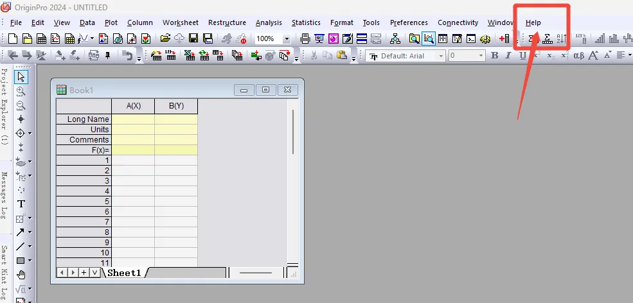
Task: Open the Default: Arial font dropdown
Action: tap(441, 56)
